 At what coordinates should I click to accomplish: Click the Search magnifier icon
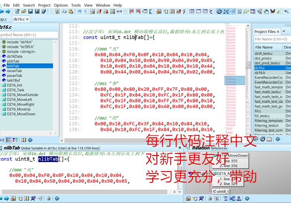92,12
